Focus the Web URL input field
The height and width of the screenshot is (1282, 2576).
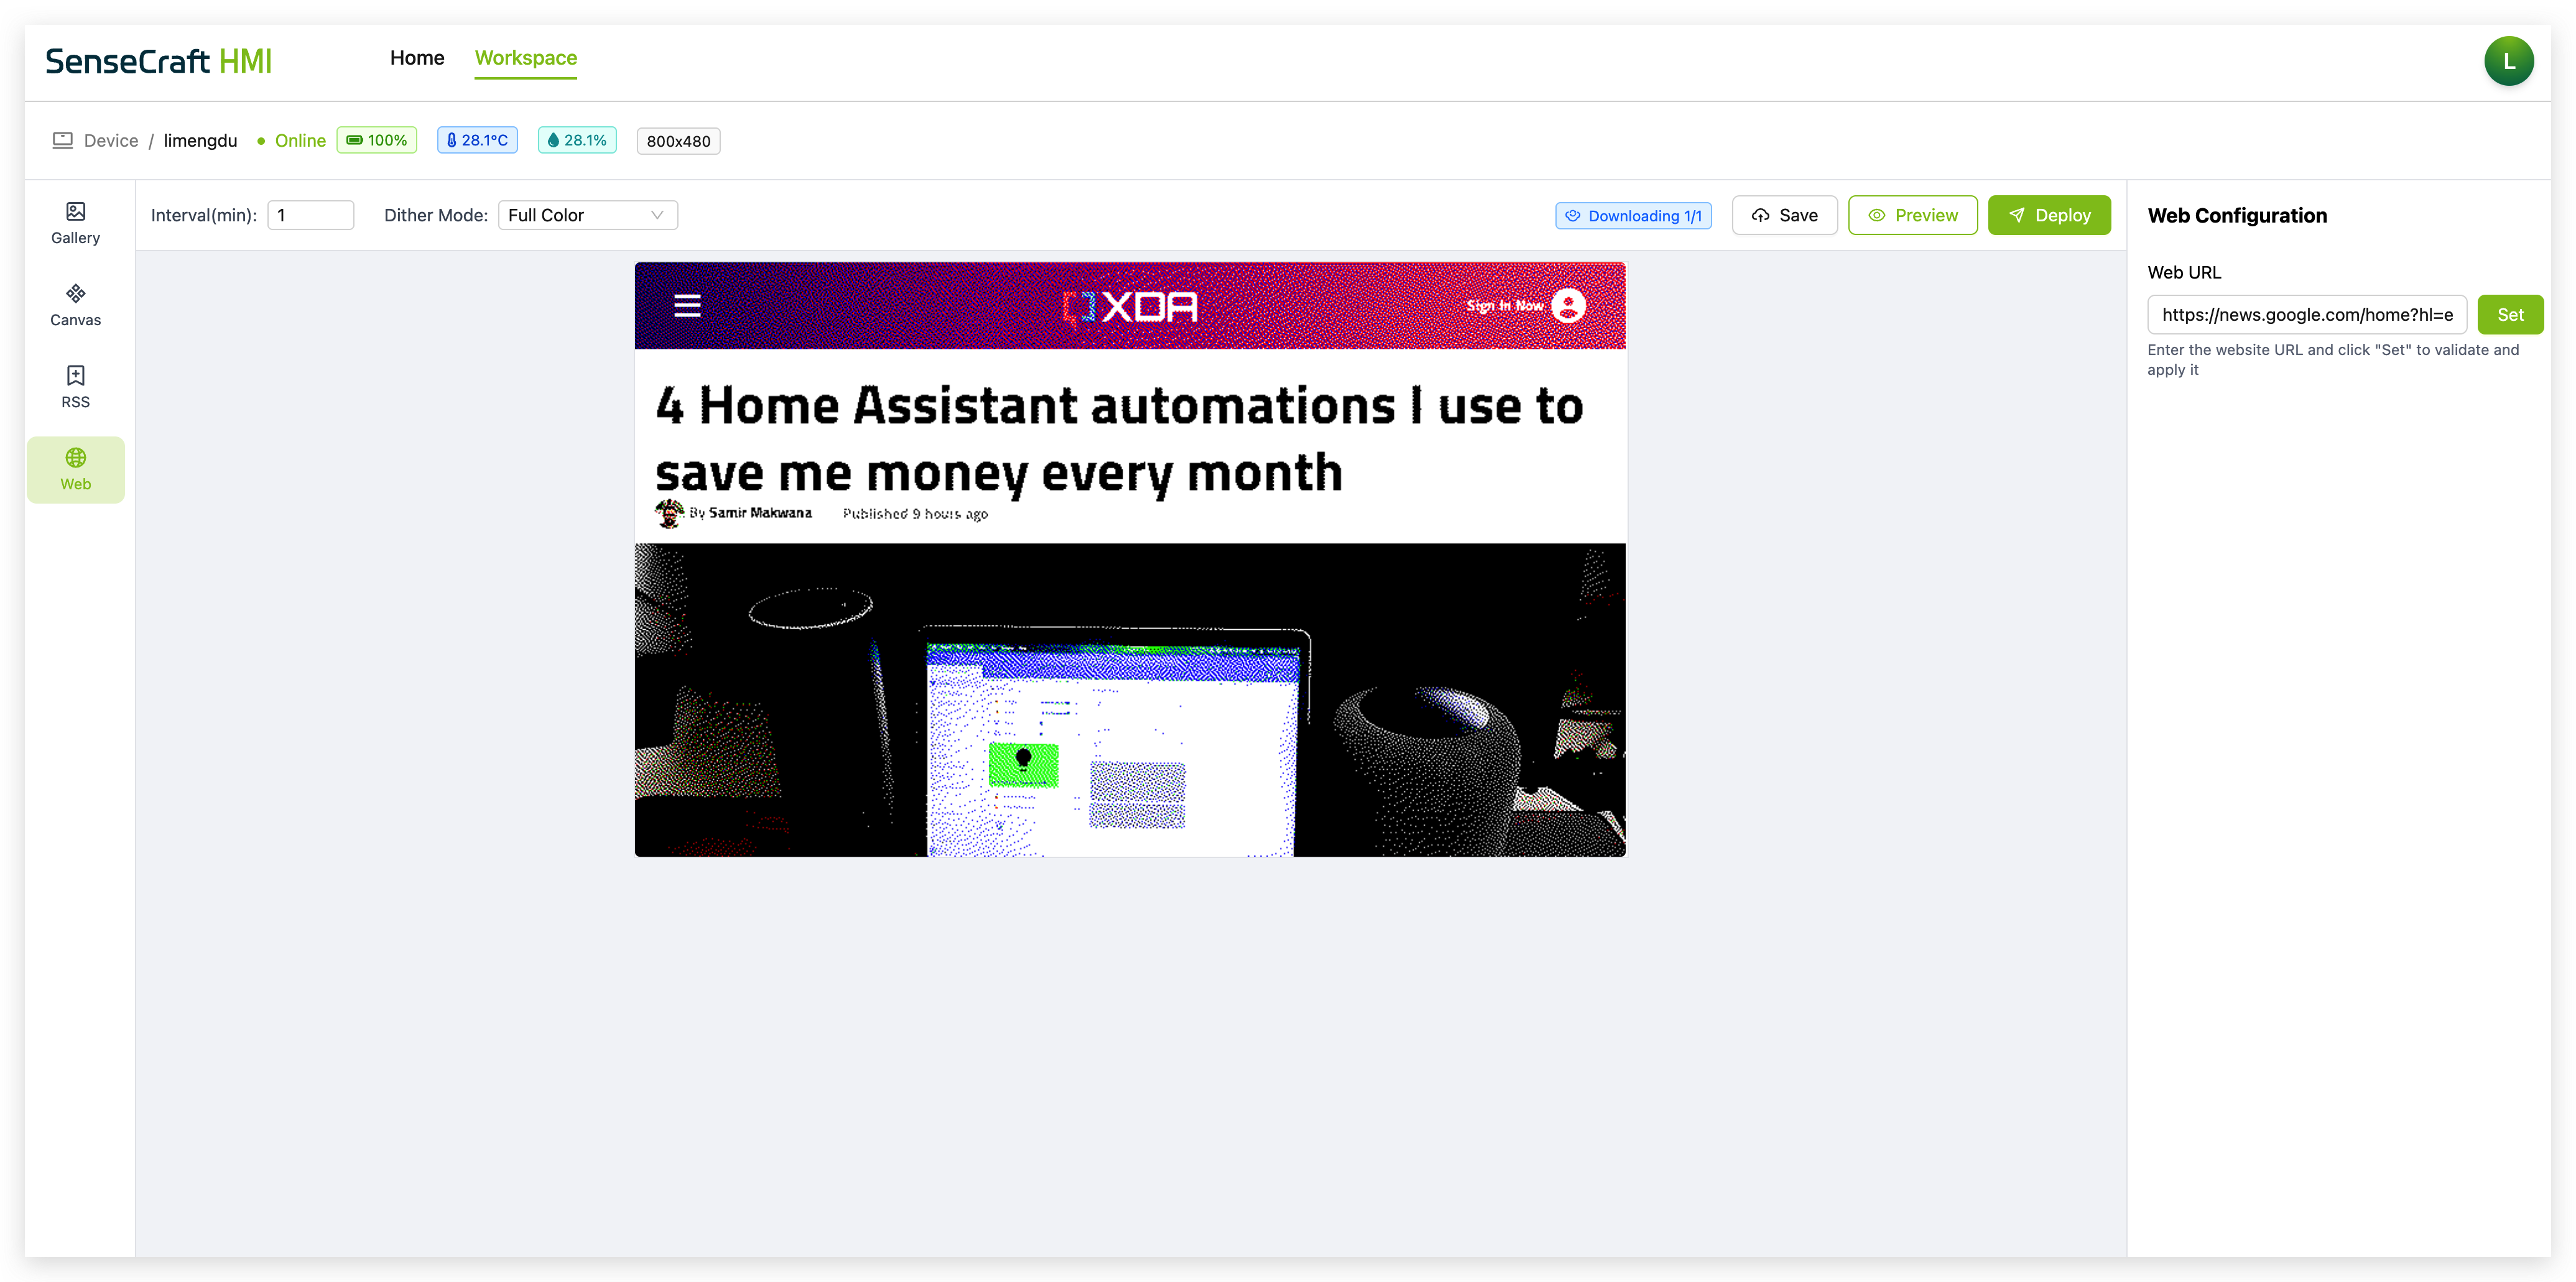point(2307,315)
